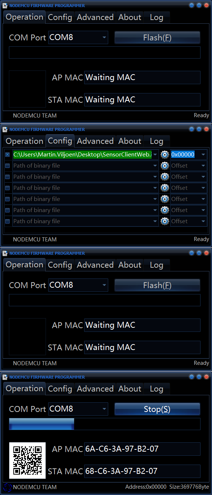Open path dropdown arrow for SensorClientWeb file

(x=155, y=155)
